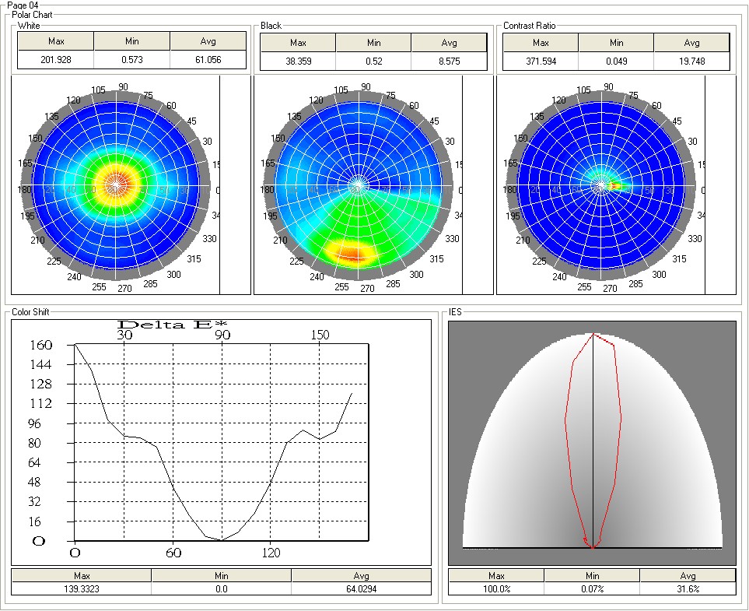Click the Max header in Contrast Ratio table
The width and height of the screenshot is (749, 611).
tap(541, 43)
